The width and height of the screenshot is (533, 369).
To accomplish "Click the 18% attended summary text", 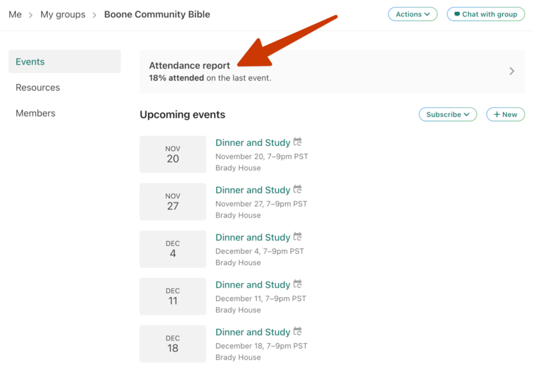I will click(210, 78).
